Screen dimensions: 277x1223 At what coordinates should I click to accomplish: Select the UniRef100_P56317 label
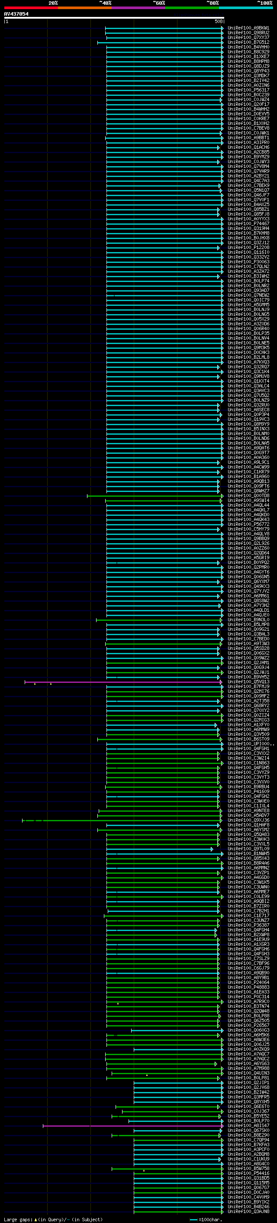[248, 90]
